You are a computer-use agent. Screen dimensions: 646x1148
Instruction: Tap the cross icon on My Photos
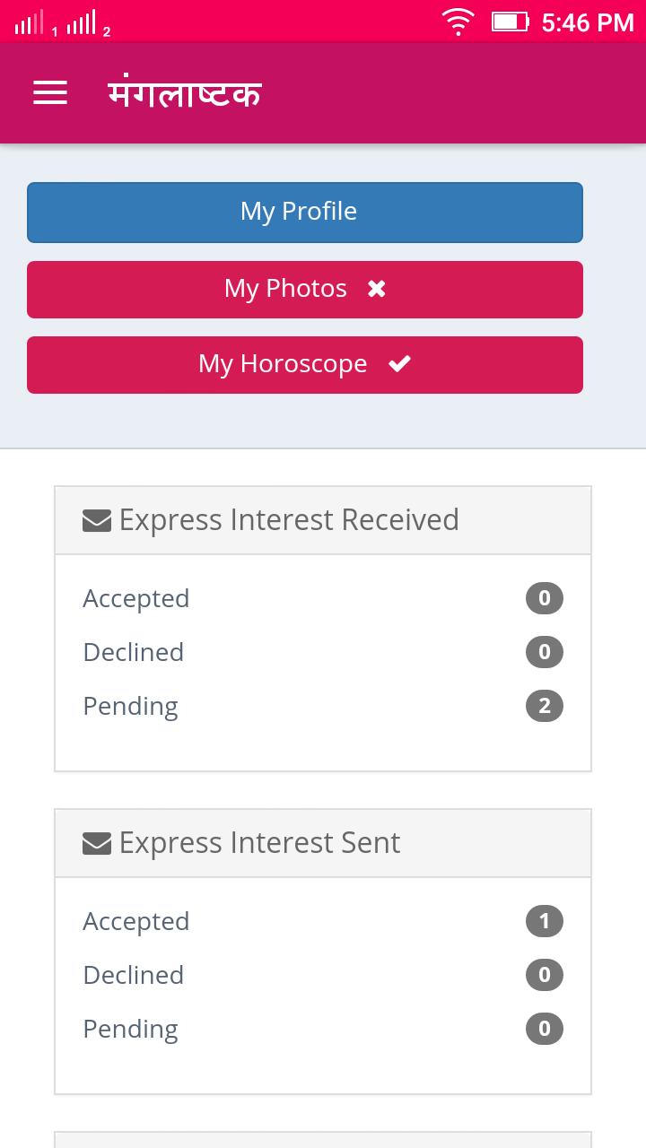point(377,289)
